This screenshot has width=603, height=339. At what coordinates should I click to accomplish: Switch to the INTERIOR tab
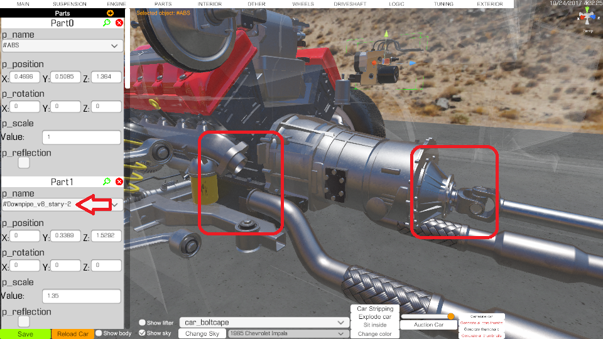210,4
